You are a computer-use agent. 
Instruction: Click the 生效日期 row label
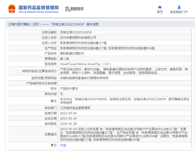pyautogui.click(x=51, y=119)
